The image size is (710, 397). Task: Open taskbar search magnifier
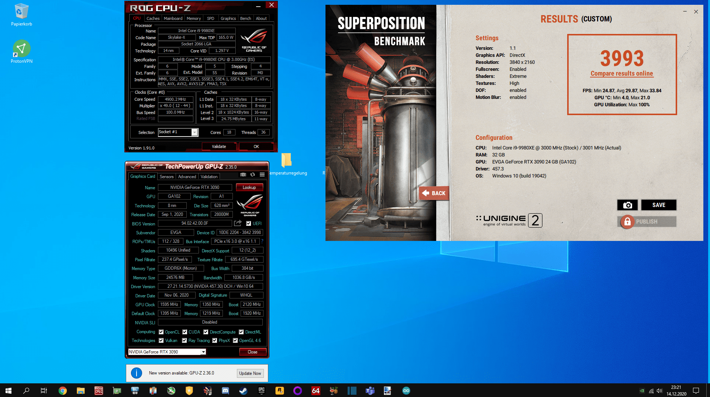tap(26, 390)
